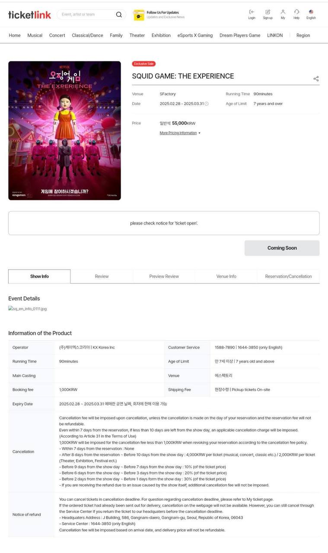Click the KakaoTalk Follow Us icon
The width and height of the screenshot is (328, 553).
139,15
